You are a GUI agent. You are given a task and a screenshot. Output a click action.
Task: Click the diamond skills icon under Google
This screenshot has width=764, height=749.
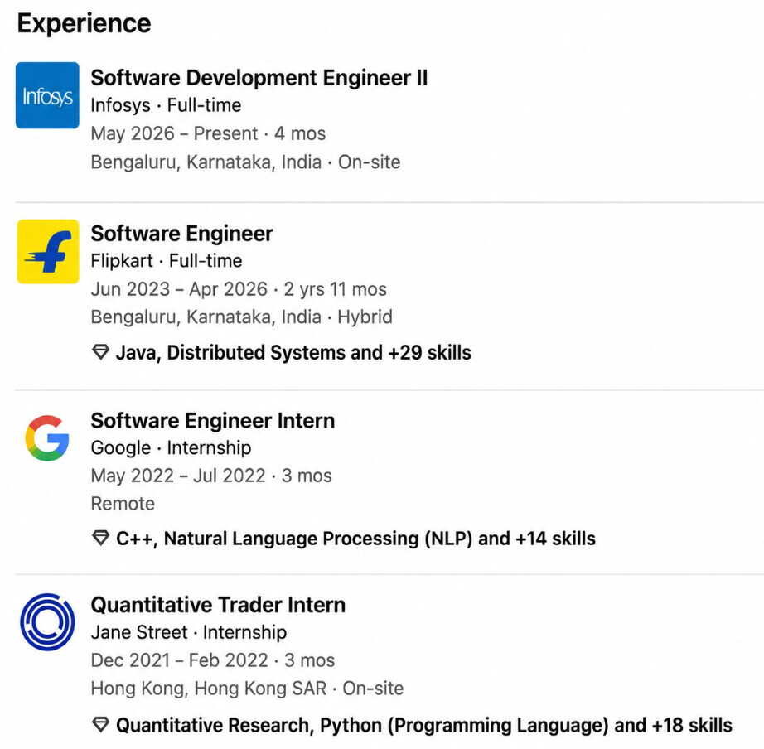[x=100, y=538]
